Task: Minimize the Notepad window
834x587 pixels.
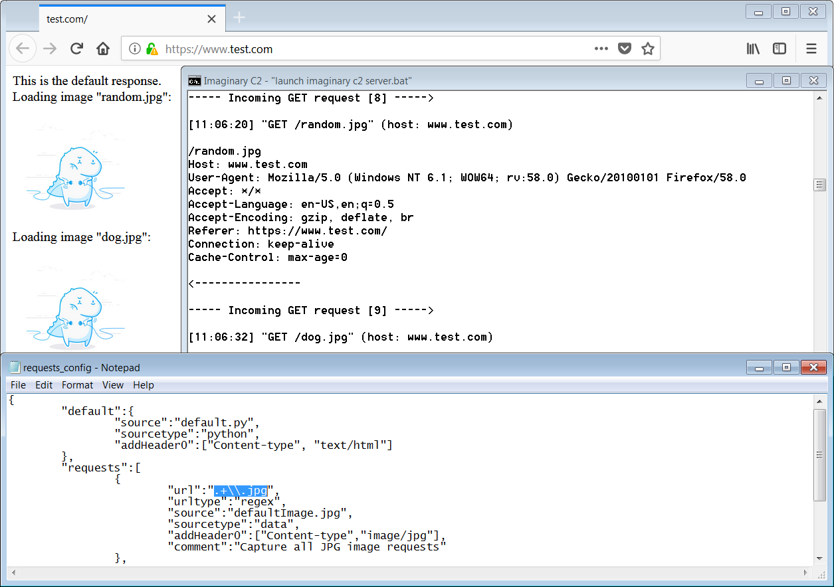Action: [x=759, y=367]
